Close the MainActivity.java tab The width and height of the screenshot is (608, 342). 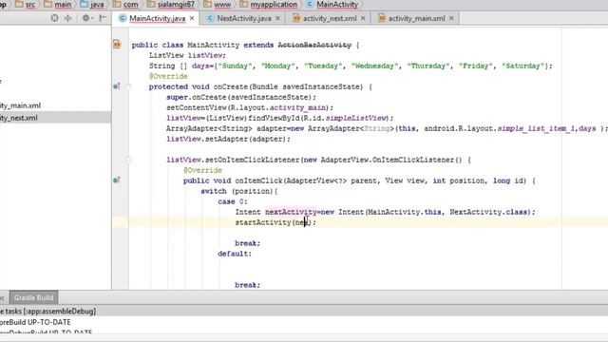(x=192, y=18)
